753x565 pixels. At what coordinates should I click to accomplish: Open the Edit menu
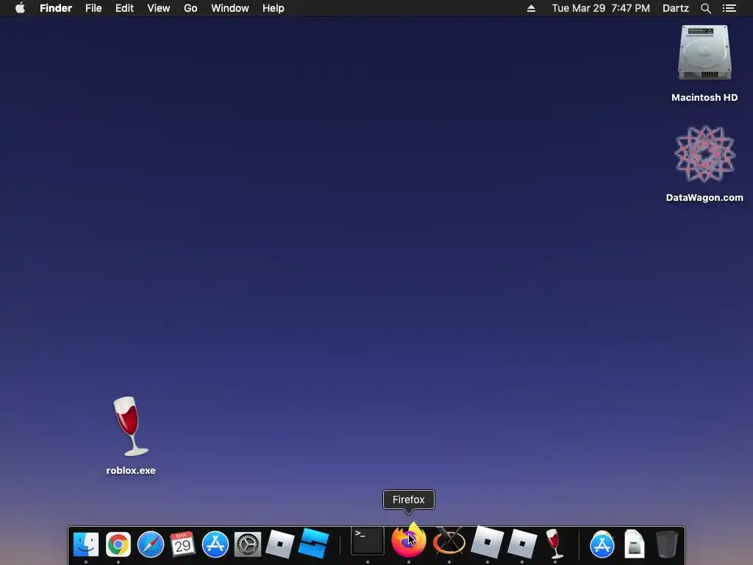124,8
